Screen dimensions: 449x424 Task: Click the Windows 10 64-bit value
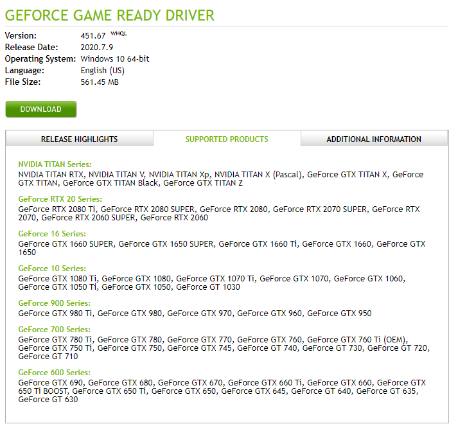pyautogui.click(x=115, y=58)
